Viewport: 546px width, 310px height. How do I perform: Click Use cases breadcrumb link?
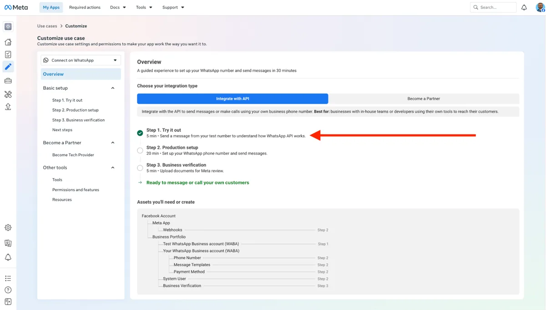point(47,26)
